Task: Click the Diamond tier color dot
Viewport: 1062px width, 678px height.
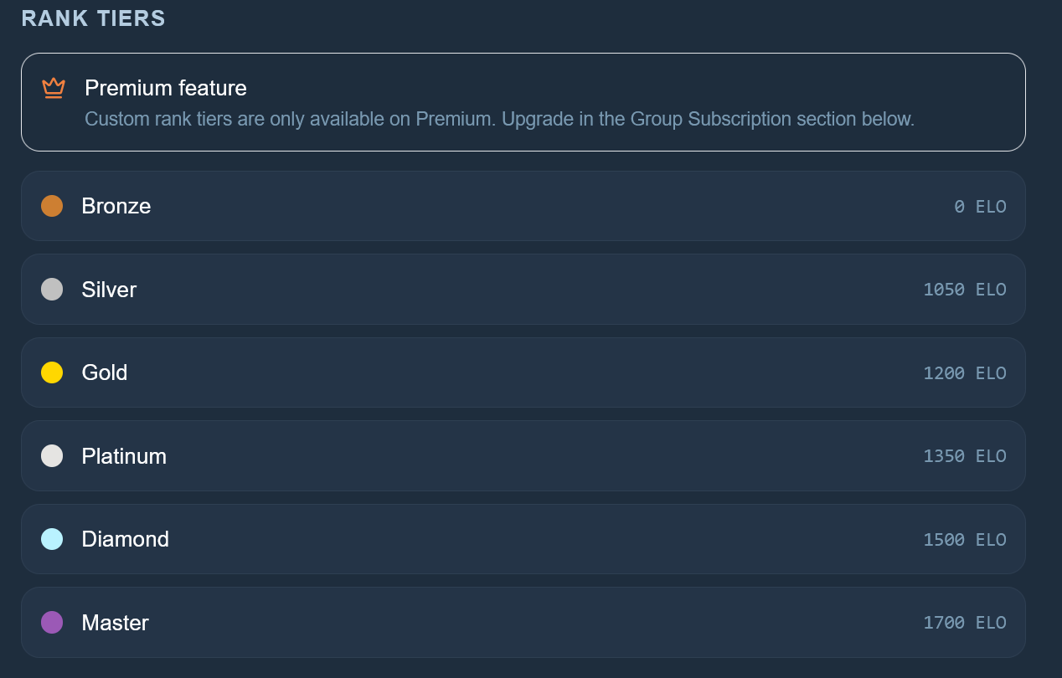Action: (52, 539)
